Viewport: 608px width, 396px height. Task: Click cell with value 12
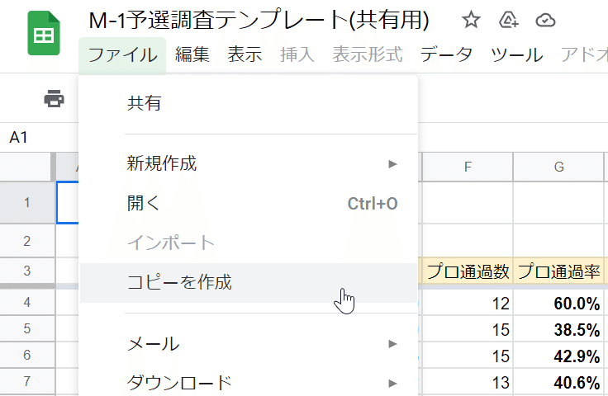468,303
